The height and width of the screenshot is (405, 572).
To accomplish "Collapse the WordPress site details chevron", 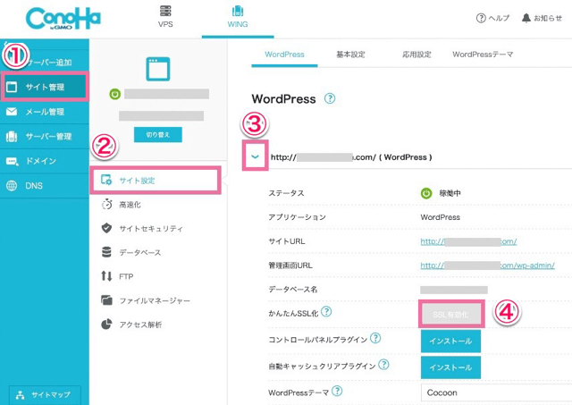I will point(255,156).
